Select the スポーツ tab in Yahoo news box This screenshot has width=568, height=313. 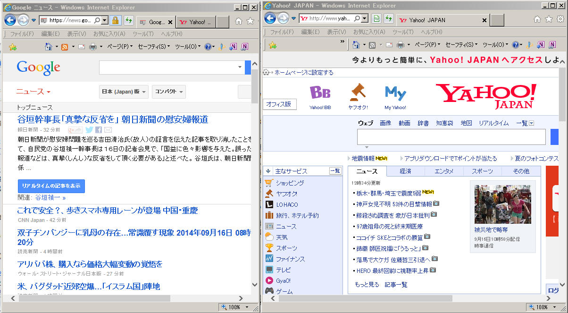(482, 171)
